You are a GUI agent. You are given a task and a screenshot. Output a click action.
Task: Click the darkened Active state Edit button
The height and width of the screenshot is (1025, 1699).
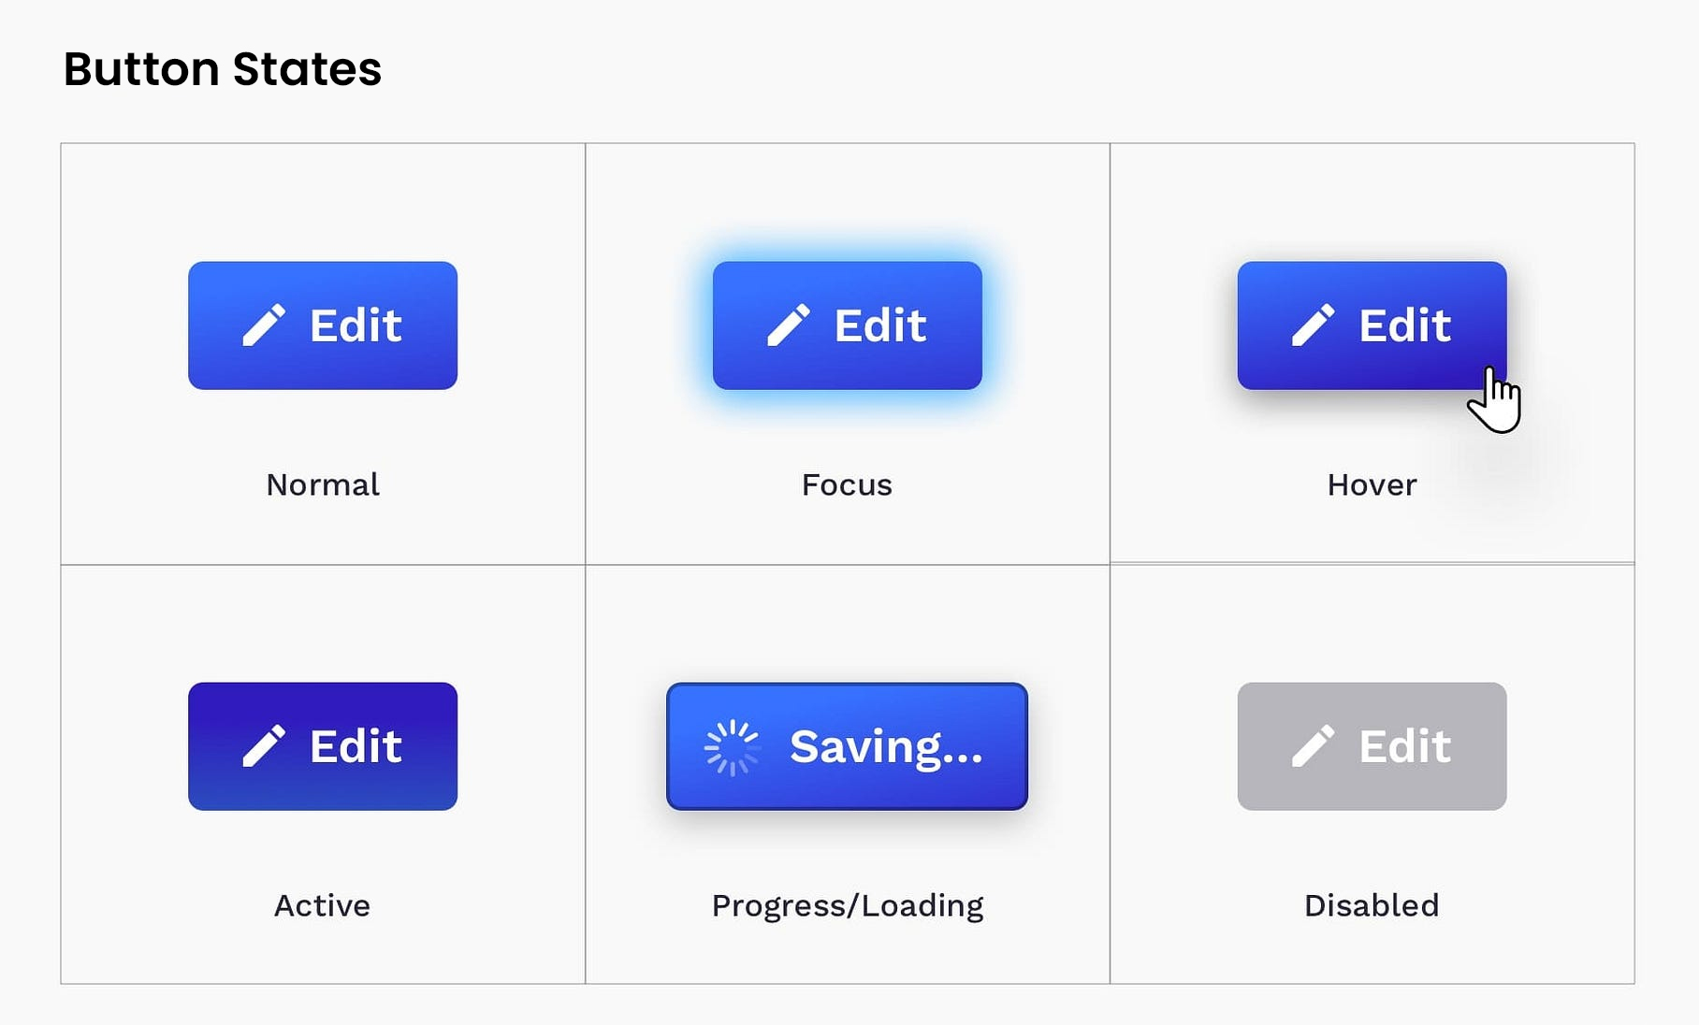click(322, 745)
